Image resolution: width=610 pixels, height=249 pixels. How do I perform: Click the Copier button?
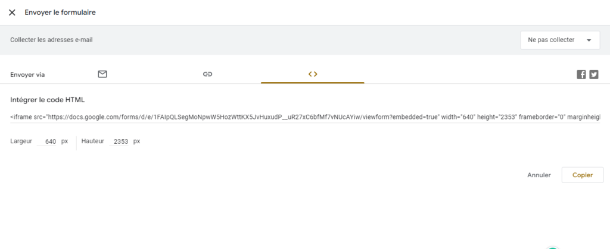[583, 175]
